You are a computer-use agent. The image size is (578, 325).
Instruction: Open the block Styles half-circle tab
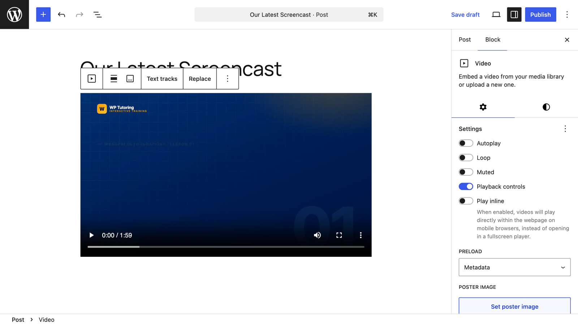click(546, 107)
